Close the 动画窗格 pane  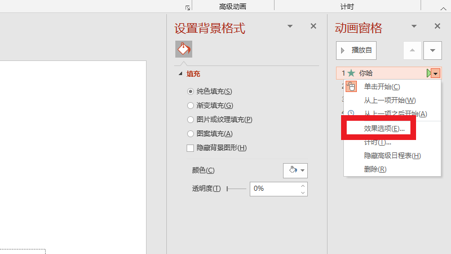(x=437, y=26)
